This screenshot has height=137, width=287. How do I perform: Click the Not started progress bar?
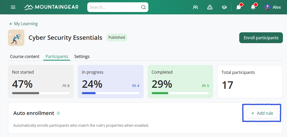tap(41, 93)
